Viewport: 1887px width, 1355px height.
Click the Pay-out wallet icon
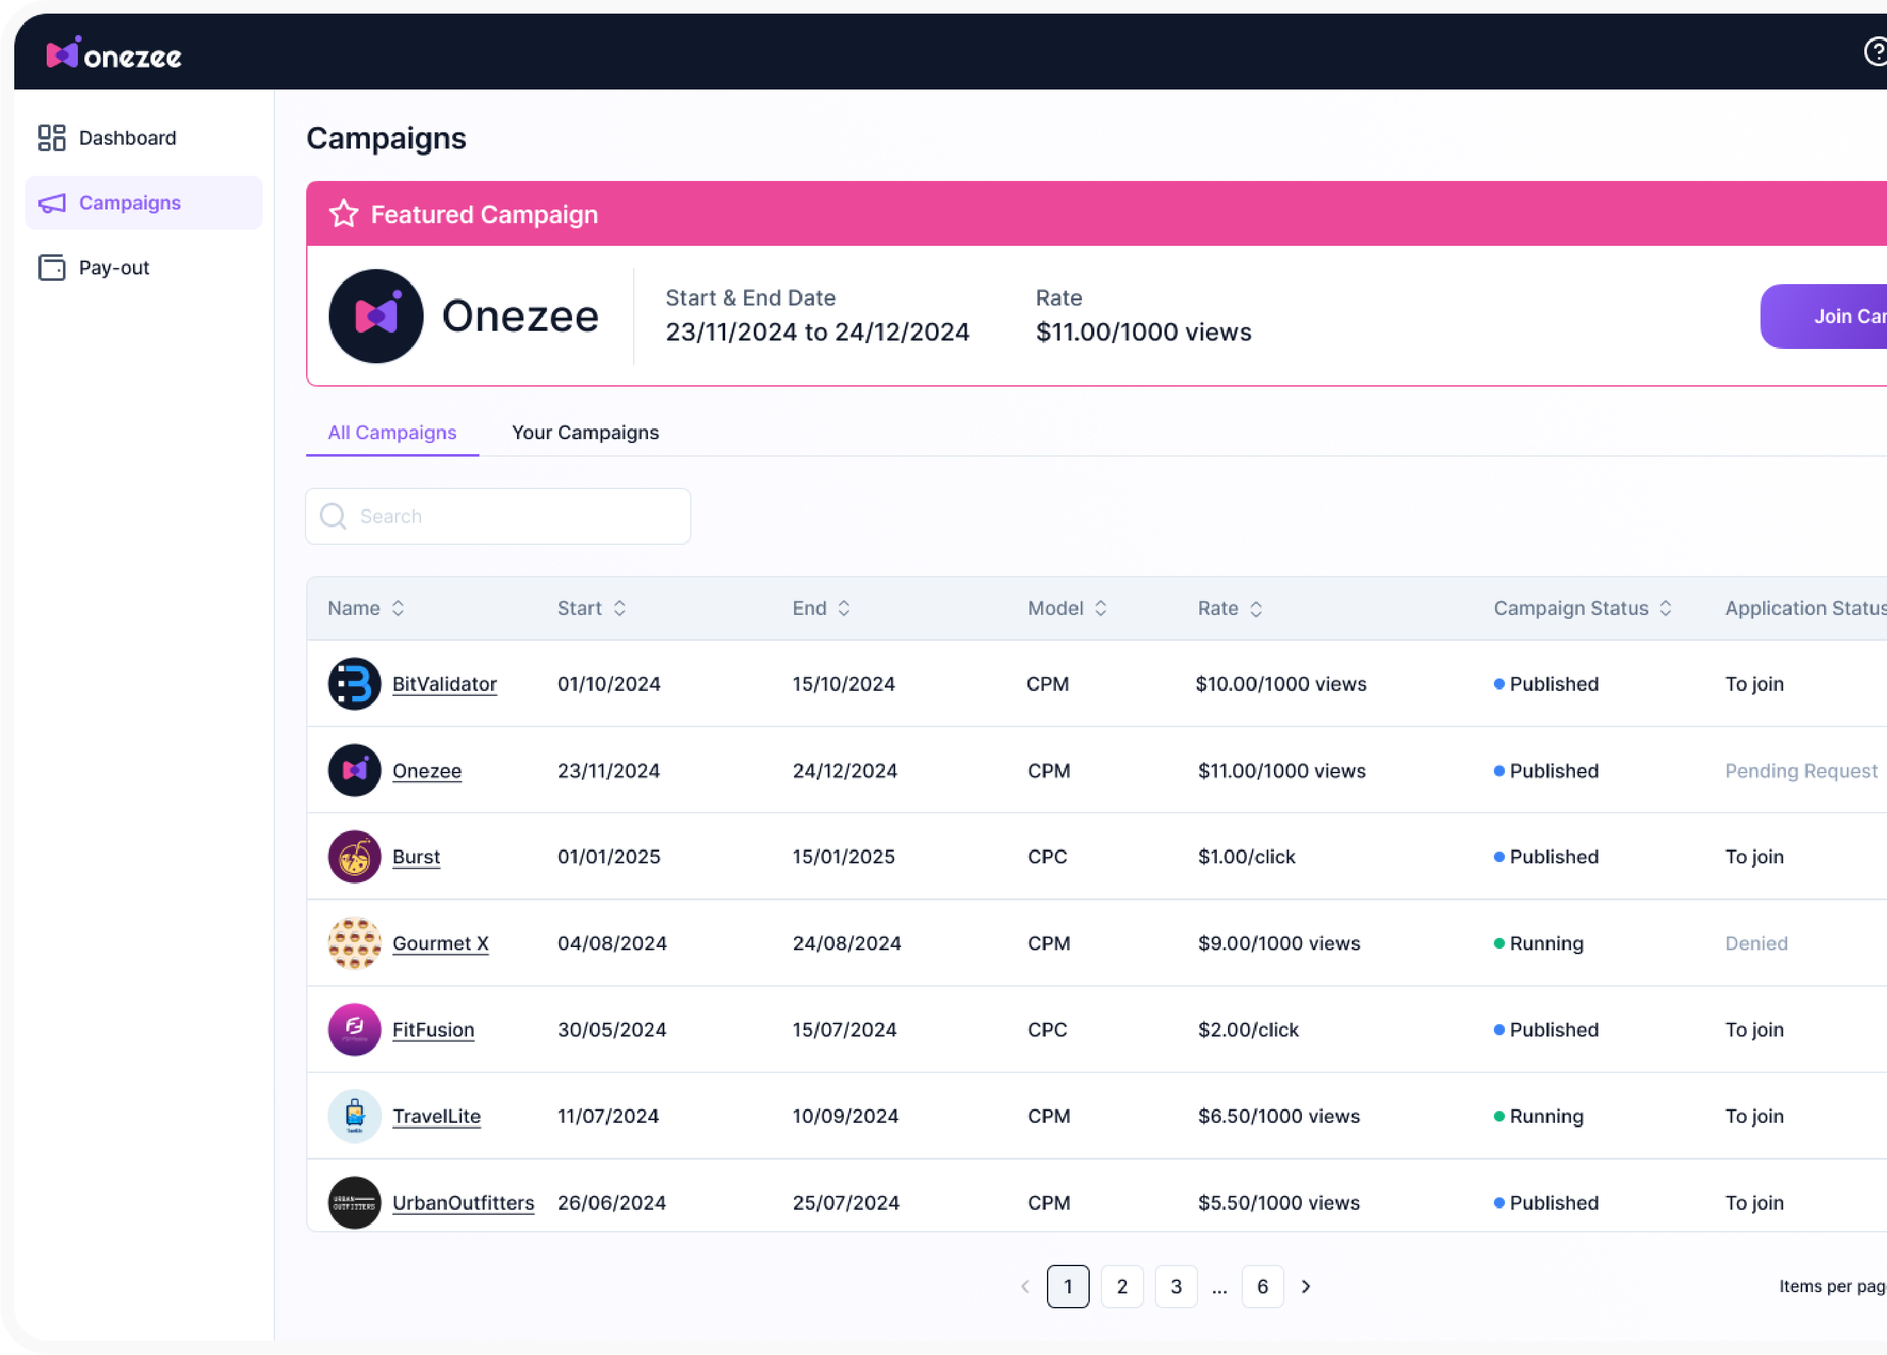click(51, 267)
